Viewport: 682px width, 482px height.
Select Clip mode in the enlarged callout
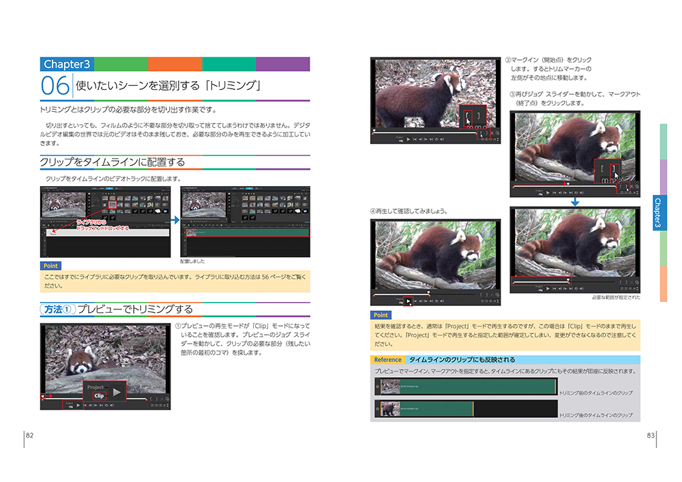coord(99,395)
